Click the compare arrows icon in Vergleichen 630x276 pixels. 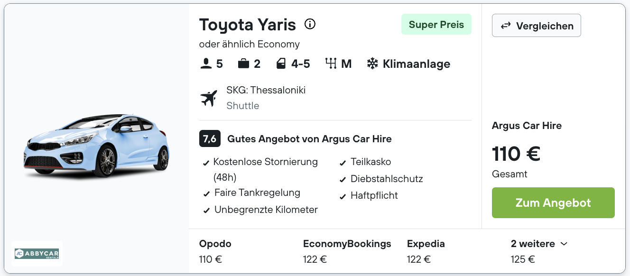[x=506, y=26]
